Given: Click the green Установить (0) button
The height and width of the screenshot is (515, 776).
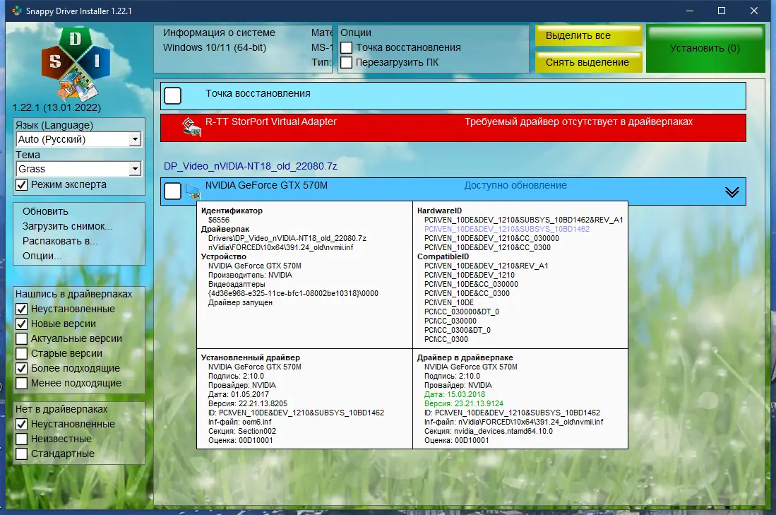Looking at the screenshot, I should (x=705, y=49).
